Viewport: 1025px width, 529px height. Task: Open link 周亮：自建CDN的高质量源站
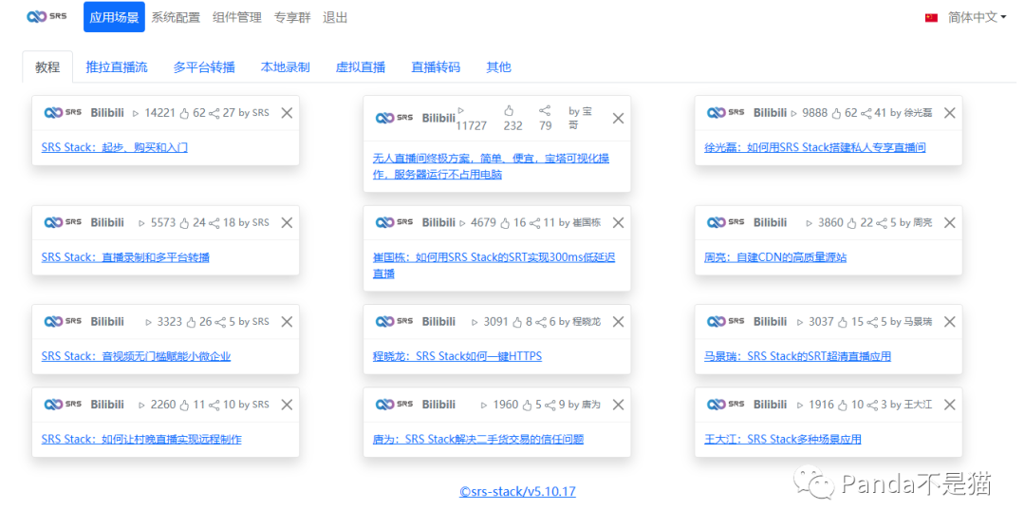pyautogui.click(x=775, y=257)
